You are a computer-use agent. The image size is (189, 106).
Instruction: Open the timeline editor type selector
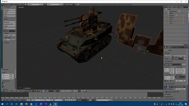(3, 100)
